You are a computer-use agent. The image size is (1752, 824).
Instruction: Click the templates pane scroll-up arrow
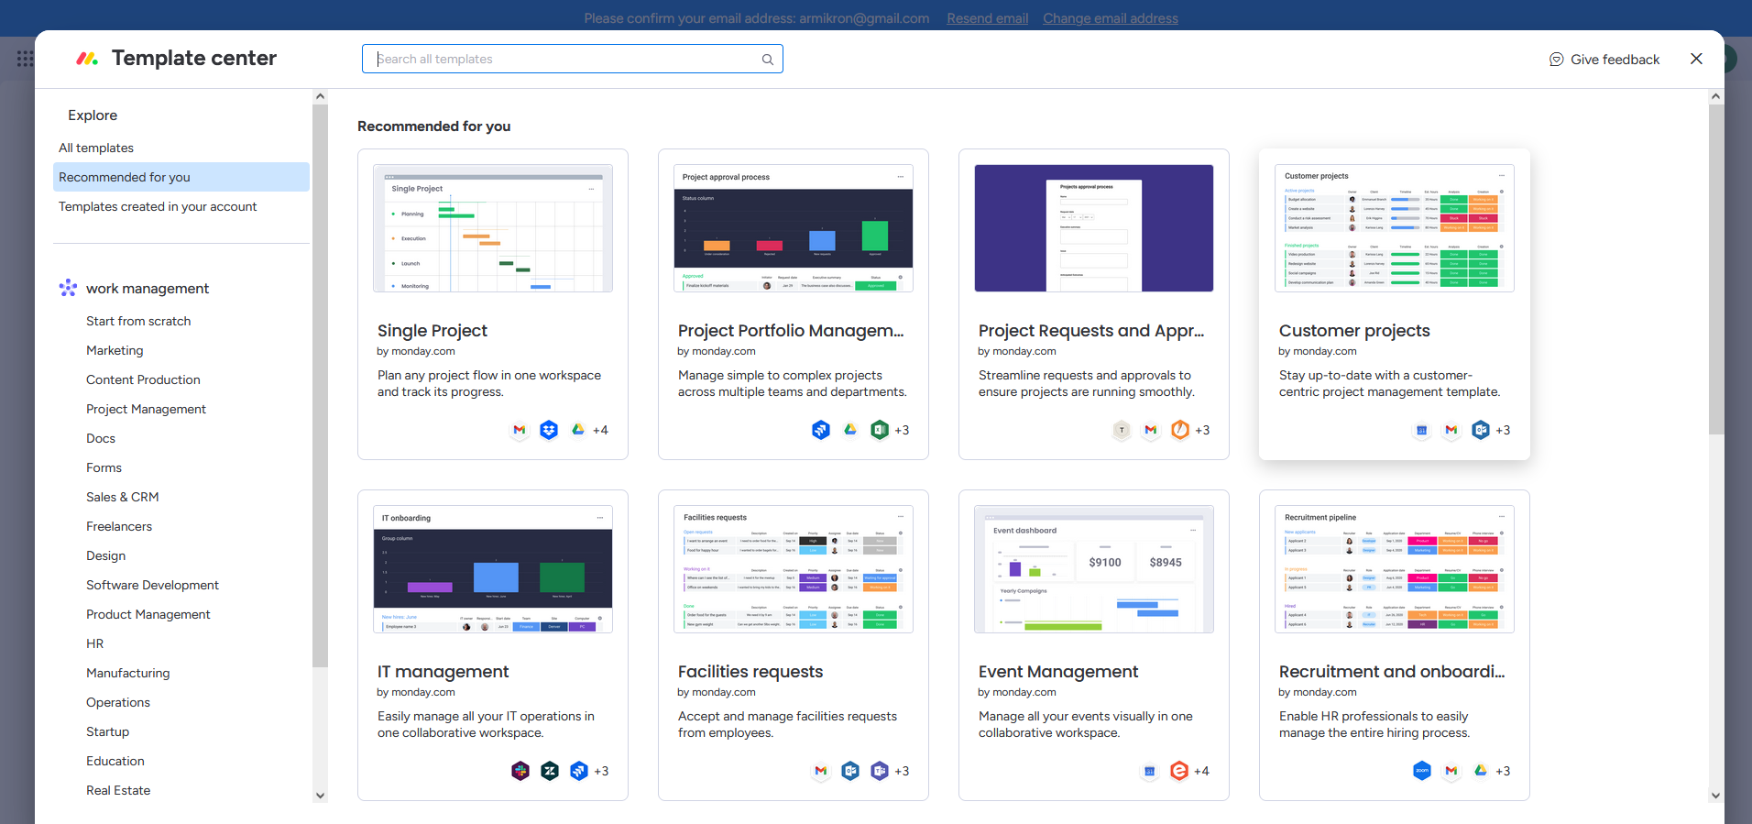tap(1716, 96)
